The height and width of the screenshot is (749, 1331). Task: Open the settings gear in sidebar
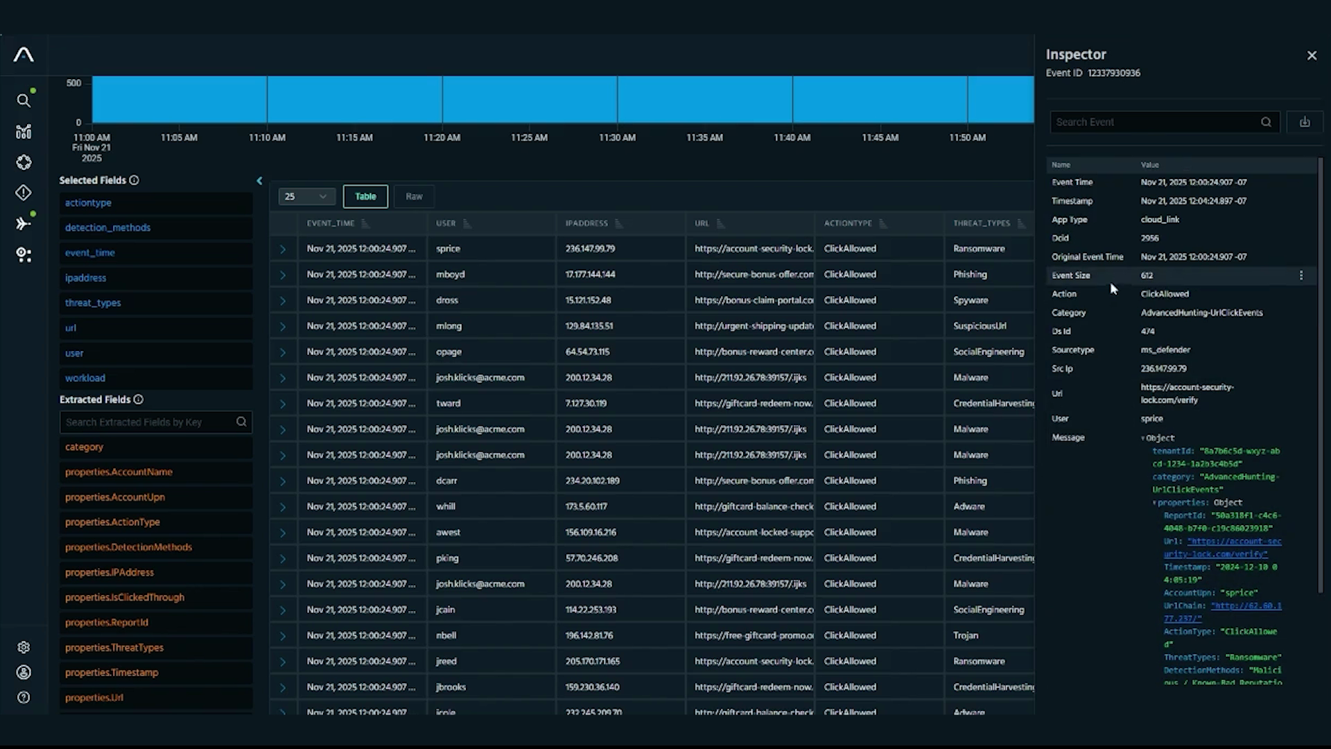pyautogui.click(x=24, y=647)
